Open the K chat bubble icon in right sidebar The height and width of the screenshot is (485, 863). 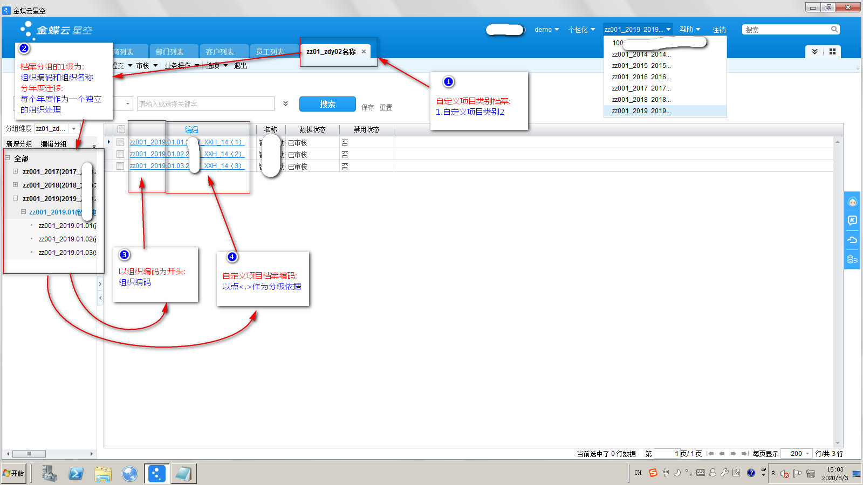point(852,220)
